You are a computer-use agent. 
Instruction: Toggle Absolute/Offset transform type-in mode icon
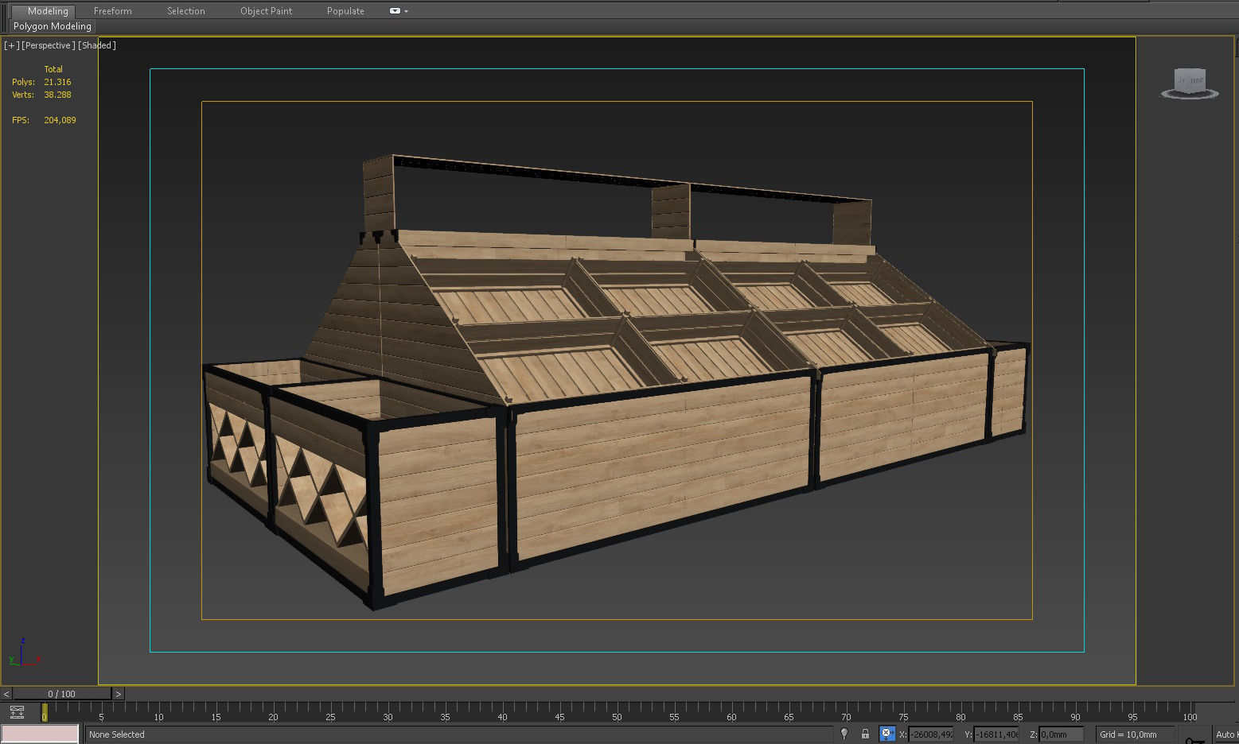(x=886, y=734)
